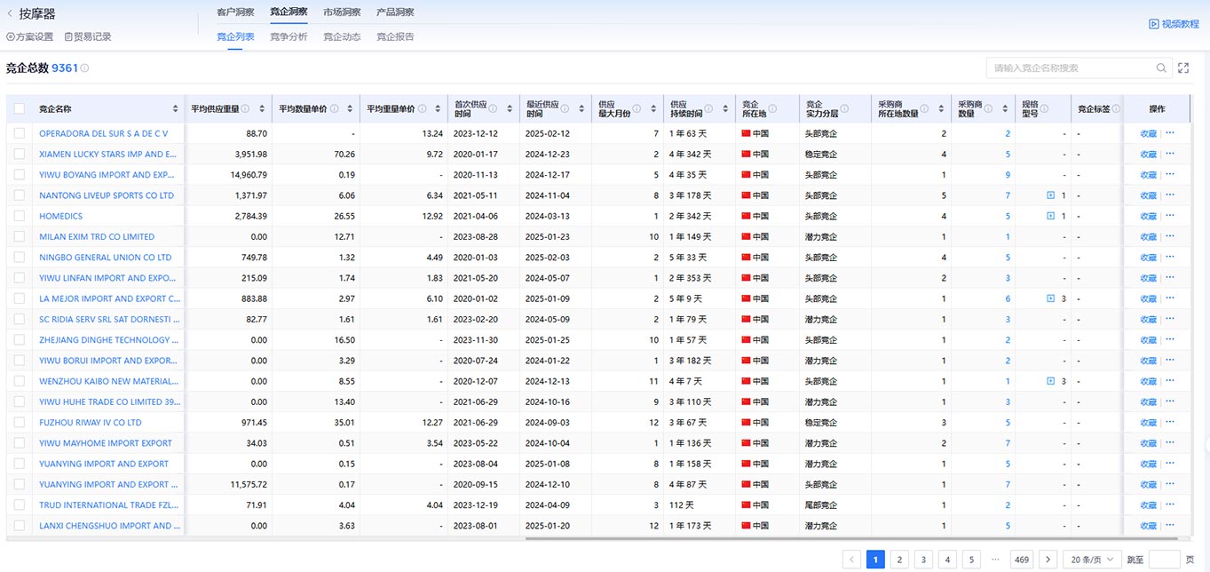Open 方案设置 settings

(x=29, y=36)
